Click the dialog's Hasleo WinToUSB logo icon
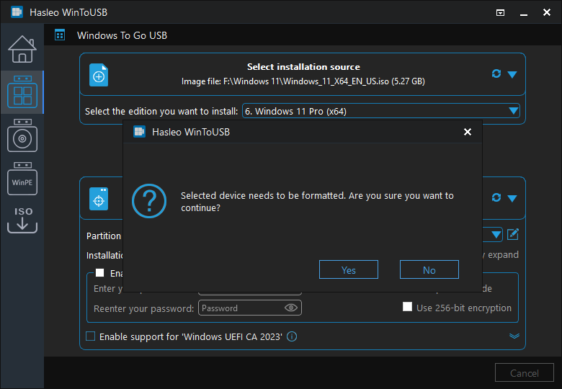 (140, 132)
